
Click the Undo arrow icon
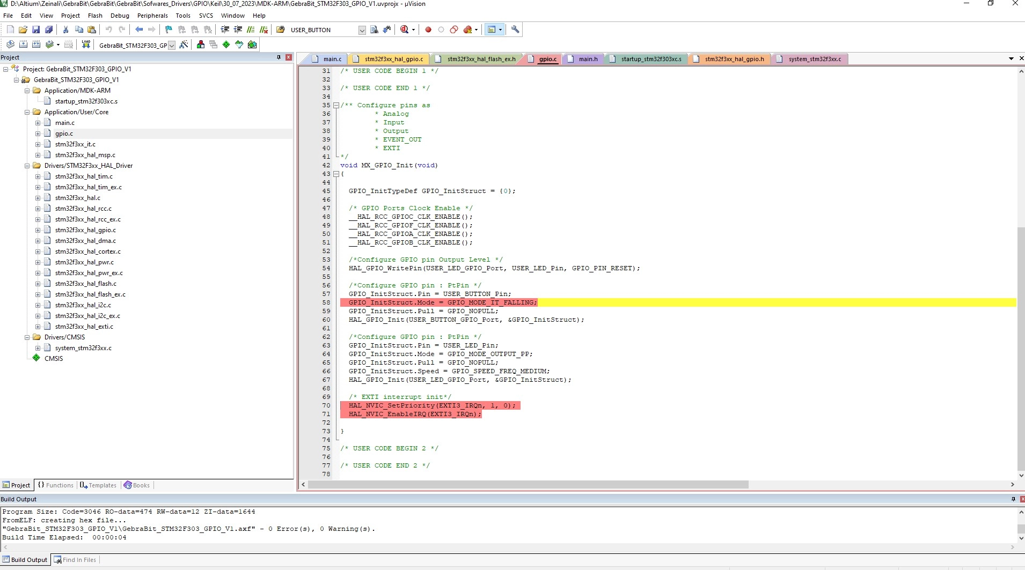(108, 30)
